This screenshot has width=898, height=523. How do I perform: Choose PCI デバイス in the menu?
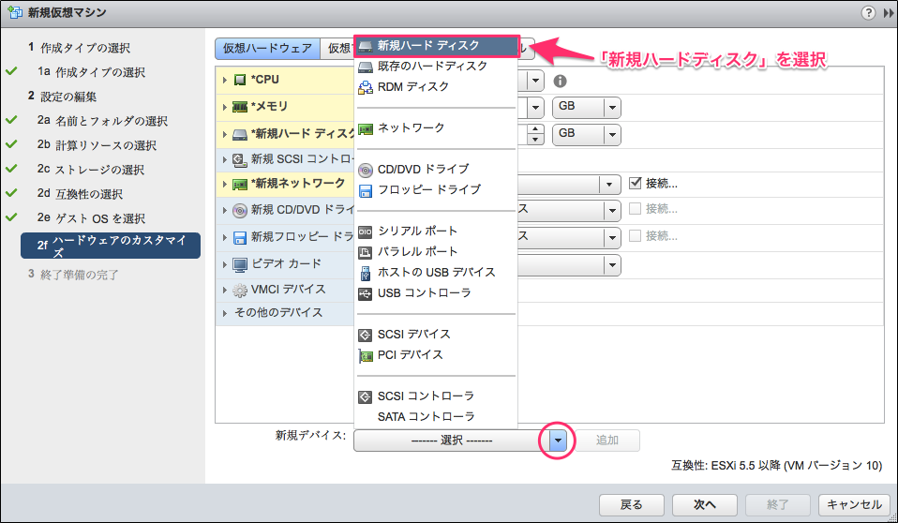[x=436, y=354]
